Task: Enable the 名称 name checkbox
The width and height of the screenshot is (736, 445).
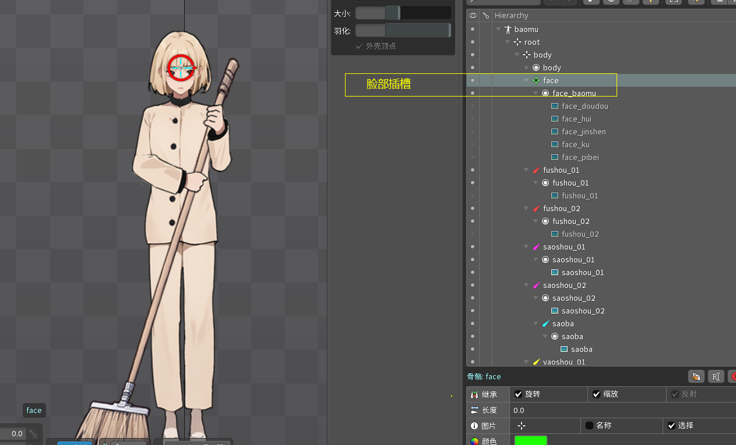Action: pyautogui.click(x=589, y=426)
